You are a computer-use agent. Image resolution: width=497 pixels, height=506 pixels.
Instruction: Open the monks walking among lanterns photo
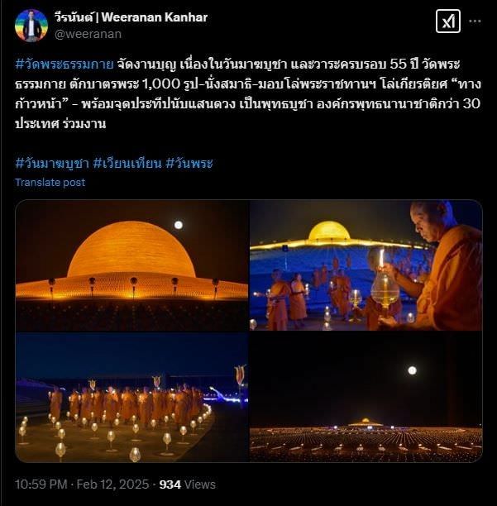click(131, 397)
